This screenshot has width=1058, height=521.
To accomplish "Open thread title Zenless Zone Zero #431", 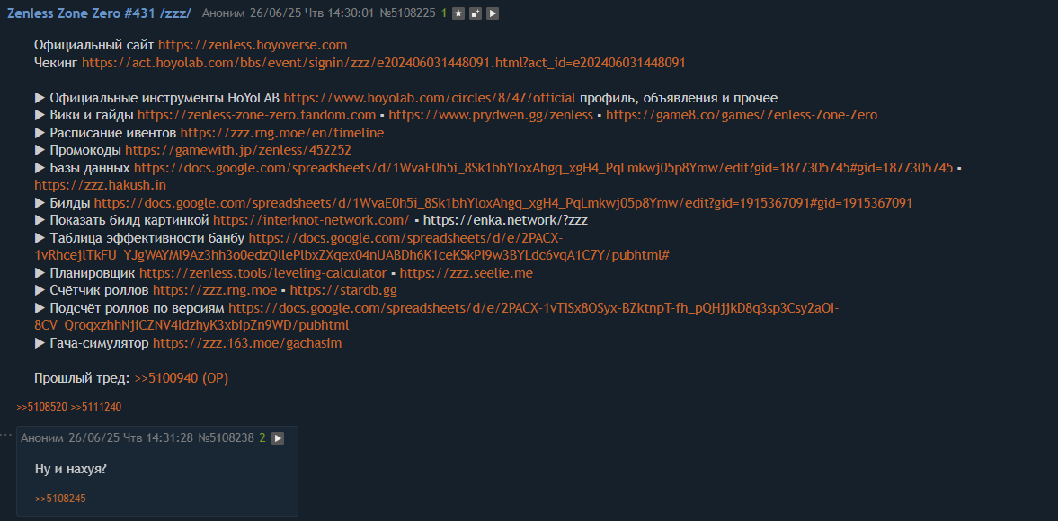I will pyautogui.click(x=99, y=13).
